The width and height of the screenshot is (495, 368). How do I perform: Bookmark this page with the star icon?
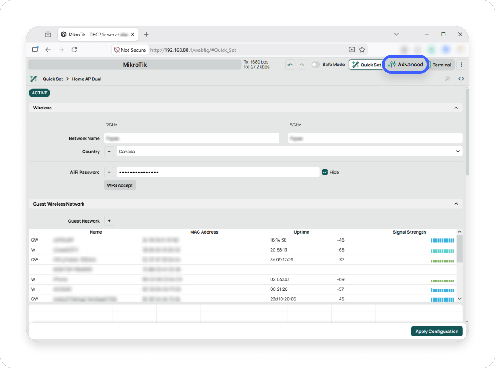coord(362,50)
